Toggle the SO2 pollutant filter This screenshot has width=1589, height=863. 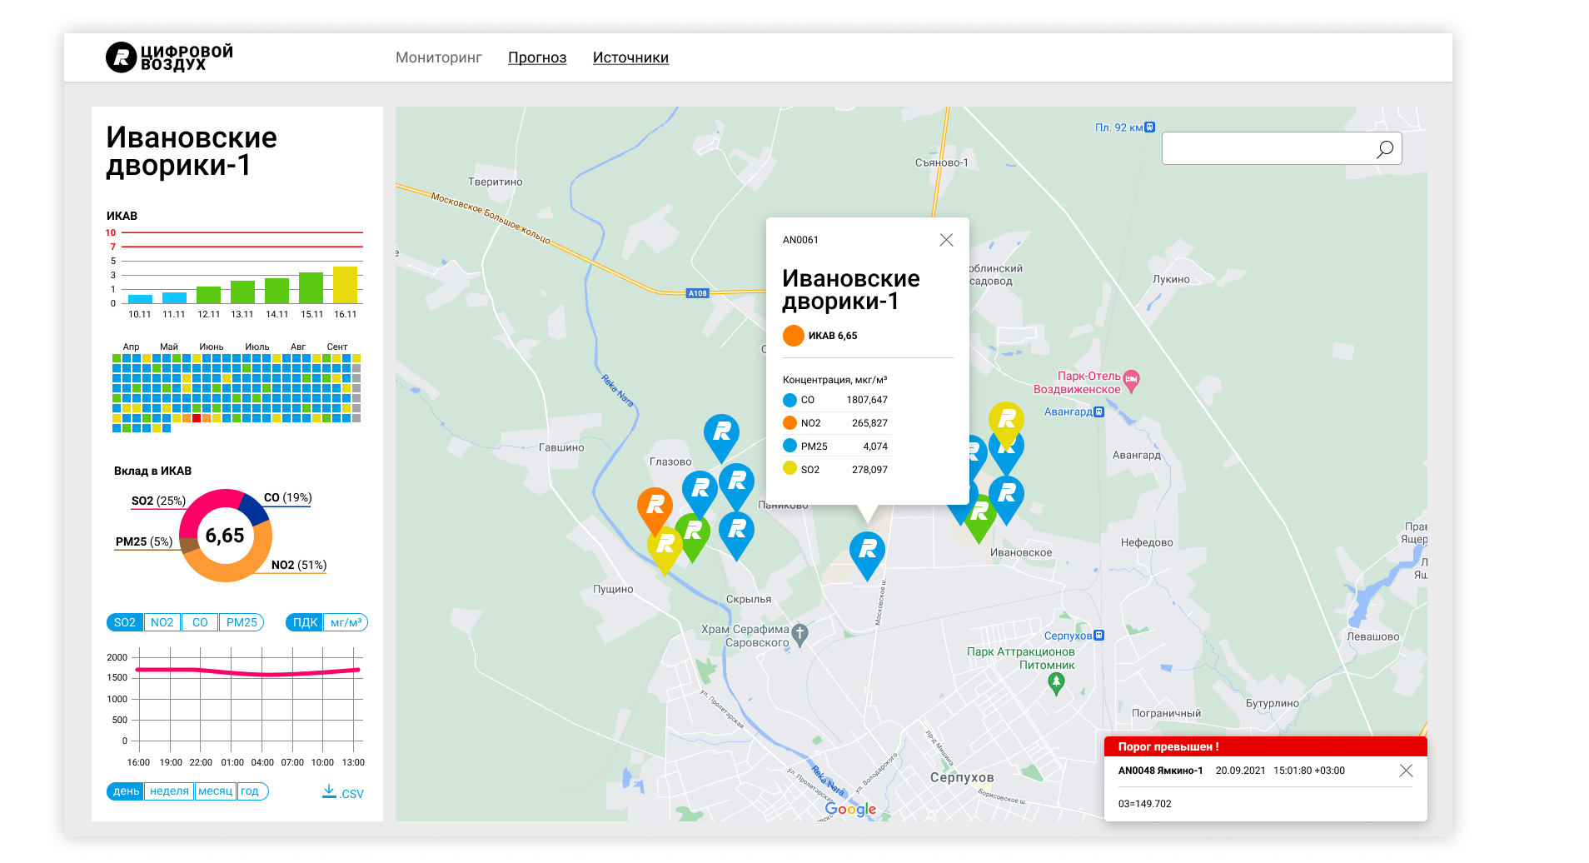pyautogui.click(x=124, y=621)
